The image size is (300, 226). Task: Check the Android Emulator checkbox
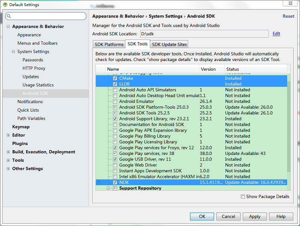tap(115, 101)
